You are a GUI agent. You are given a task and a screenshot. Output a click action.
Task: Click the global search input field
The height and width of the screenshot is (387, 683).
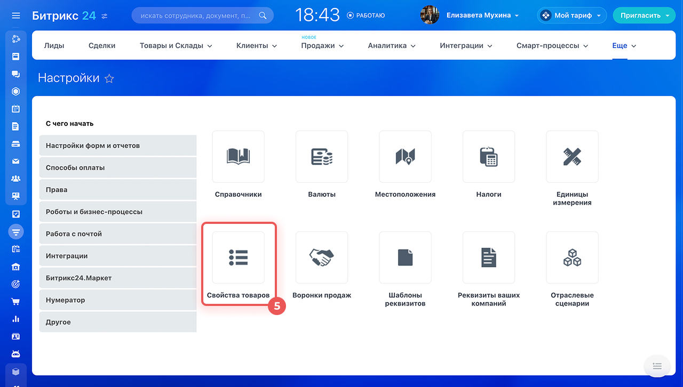[x=202, y=15]
